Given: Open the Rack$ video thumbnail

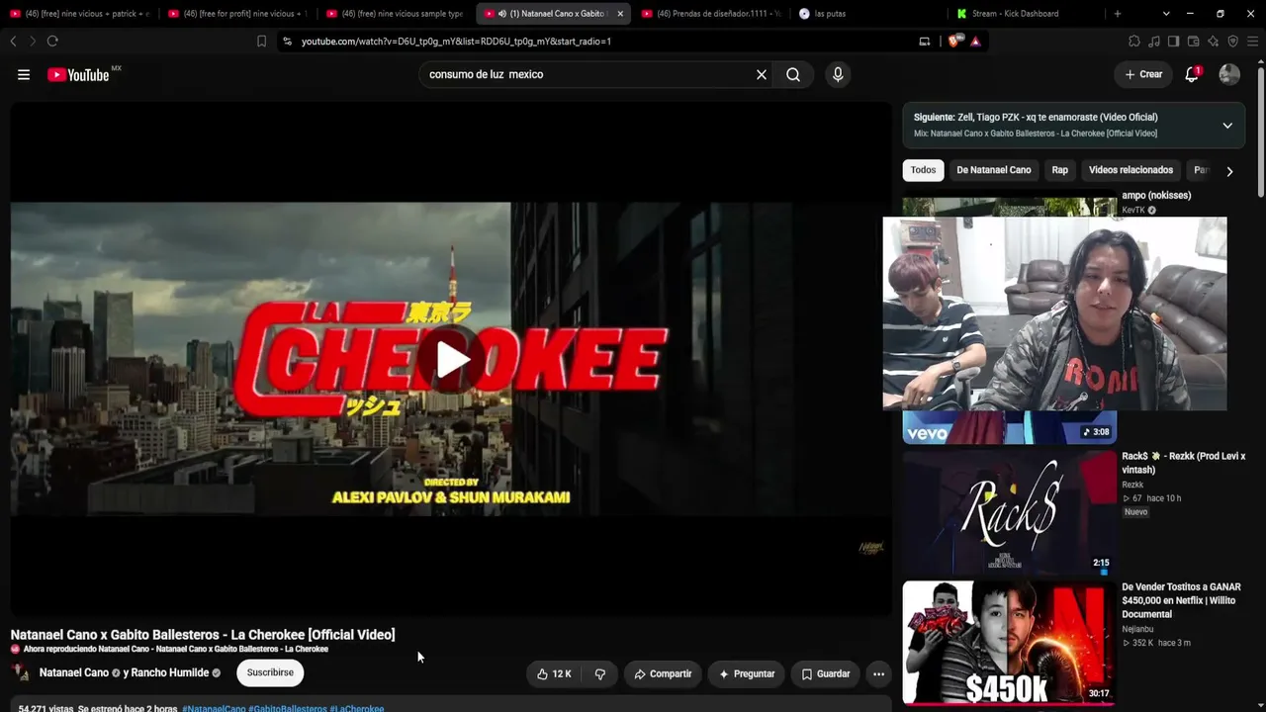Looking at the screenshot, I should (1009, 512).
